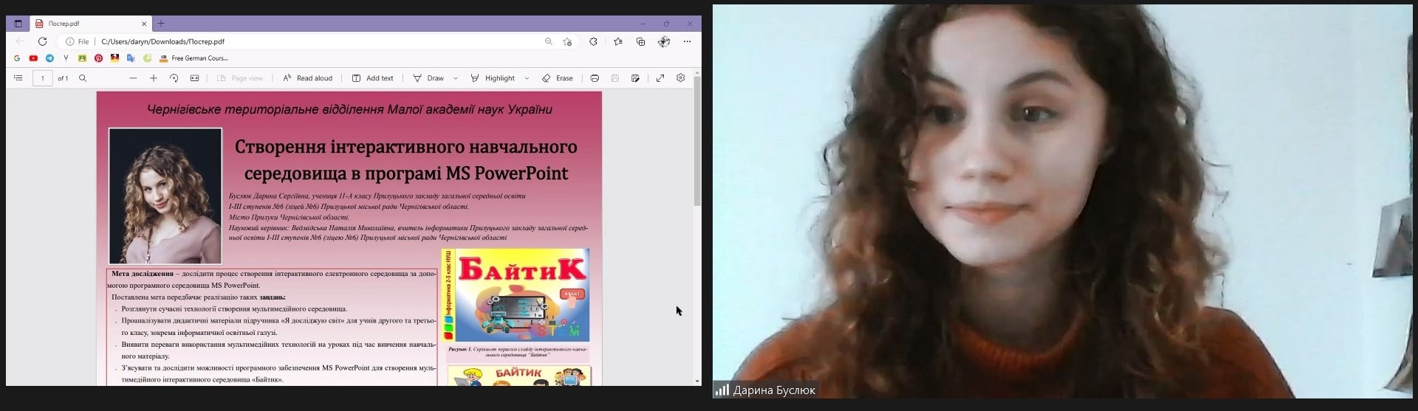Zoom out using the minus icon
Screen dimensions: 1418x411
pyautogui.click(x=133, y=78)
